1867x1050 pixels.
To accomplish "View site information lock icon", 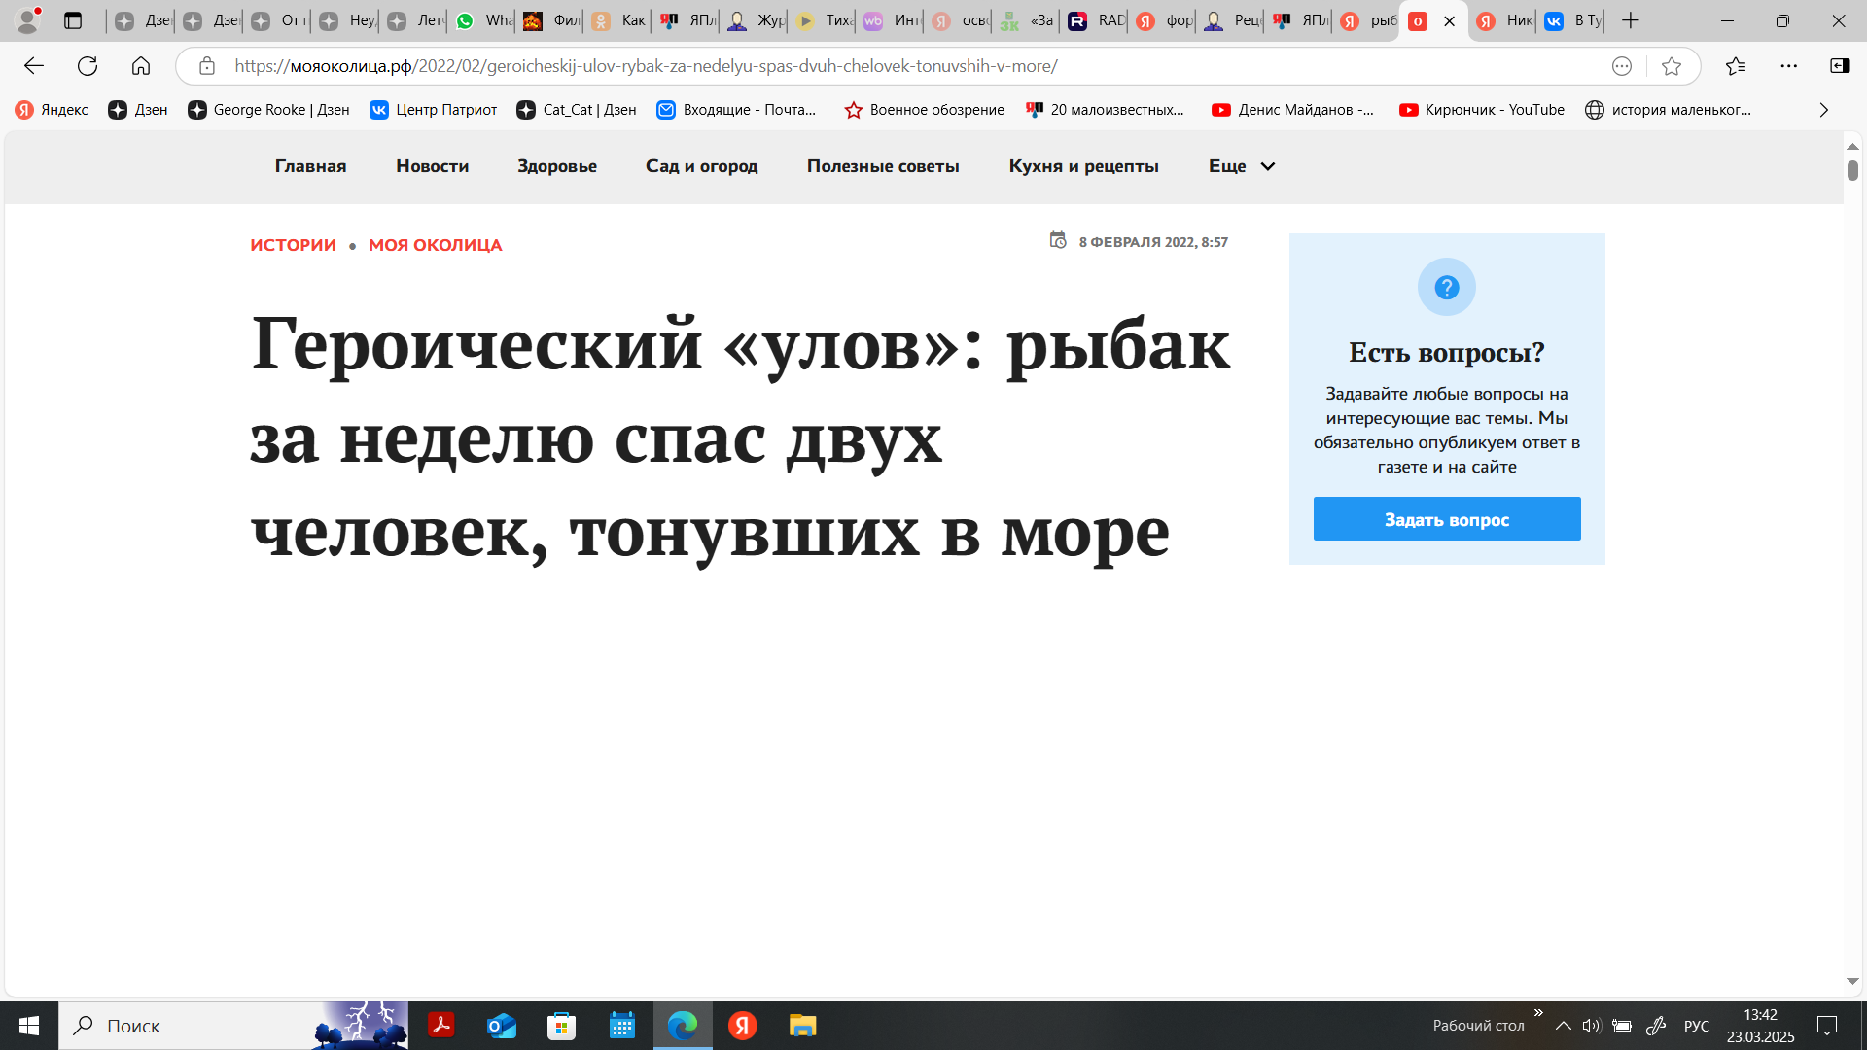I will pyautogui.click(x=207, y=66).
